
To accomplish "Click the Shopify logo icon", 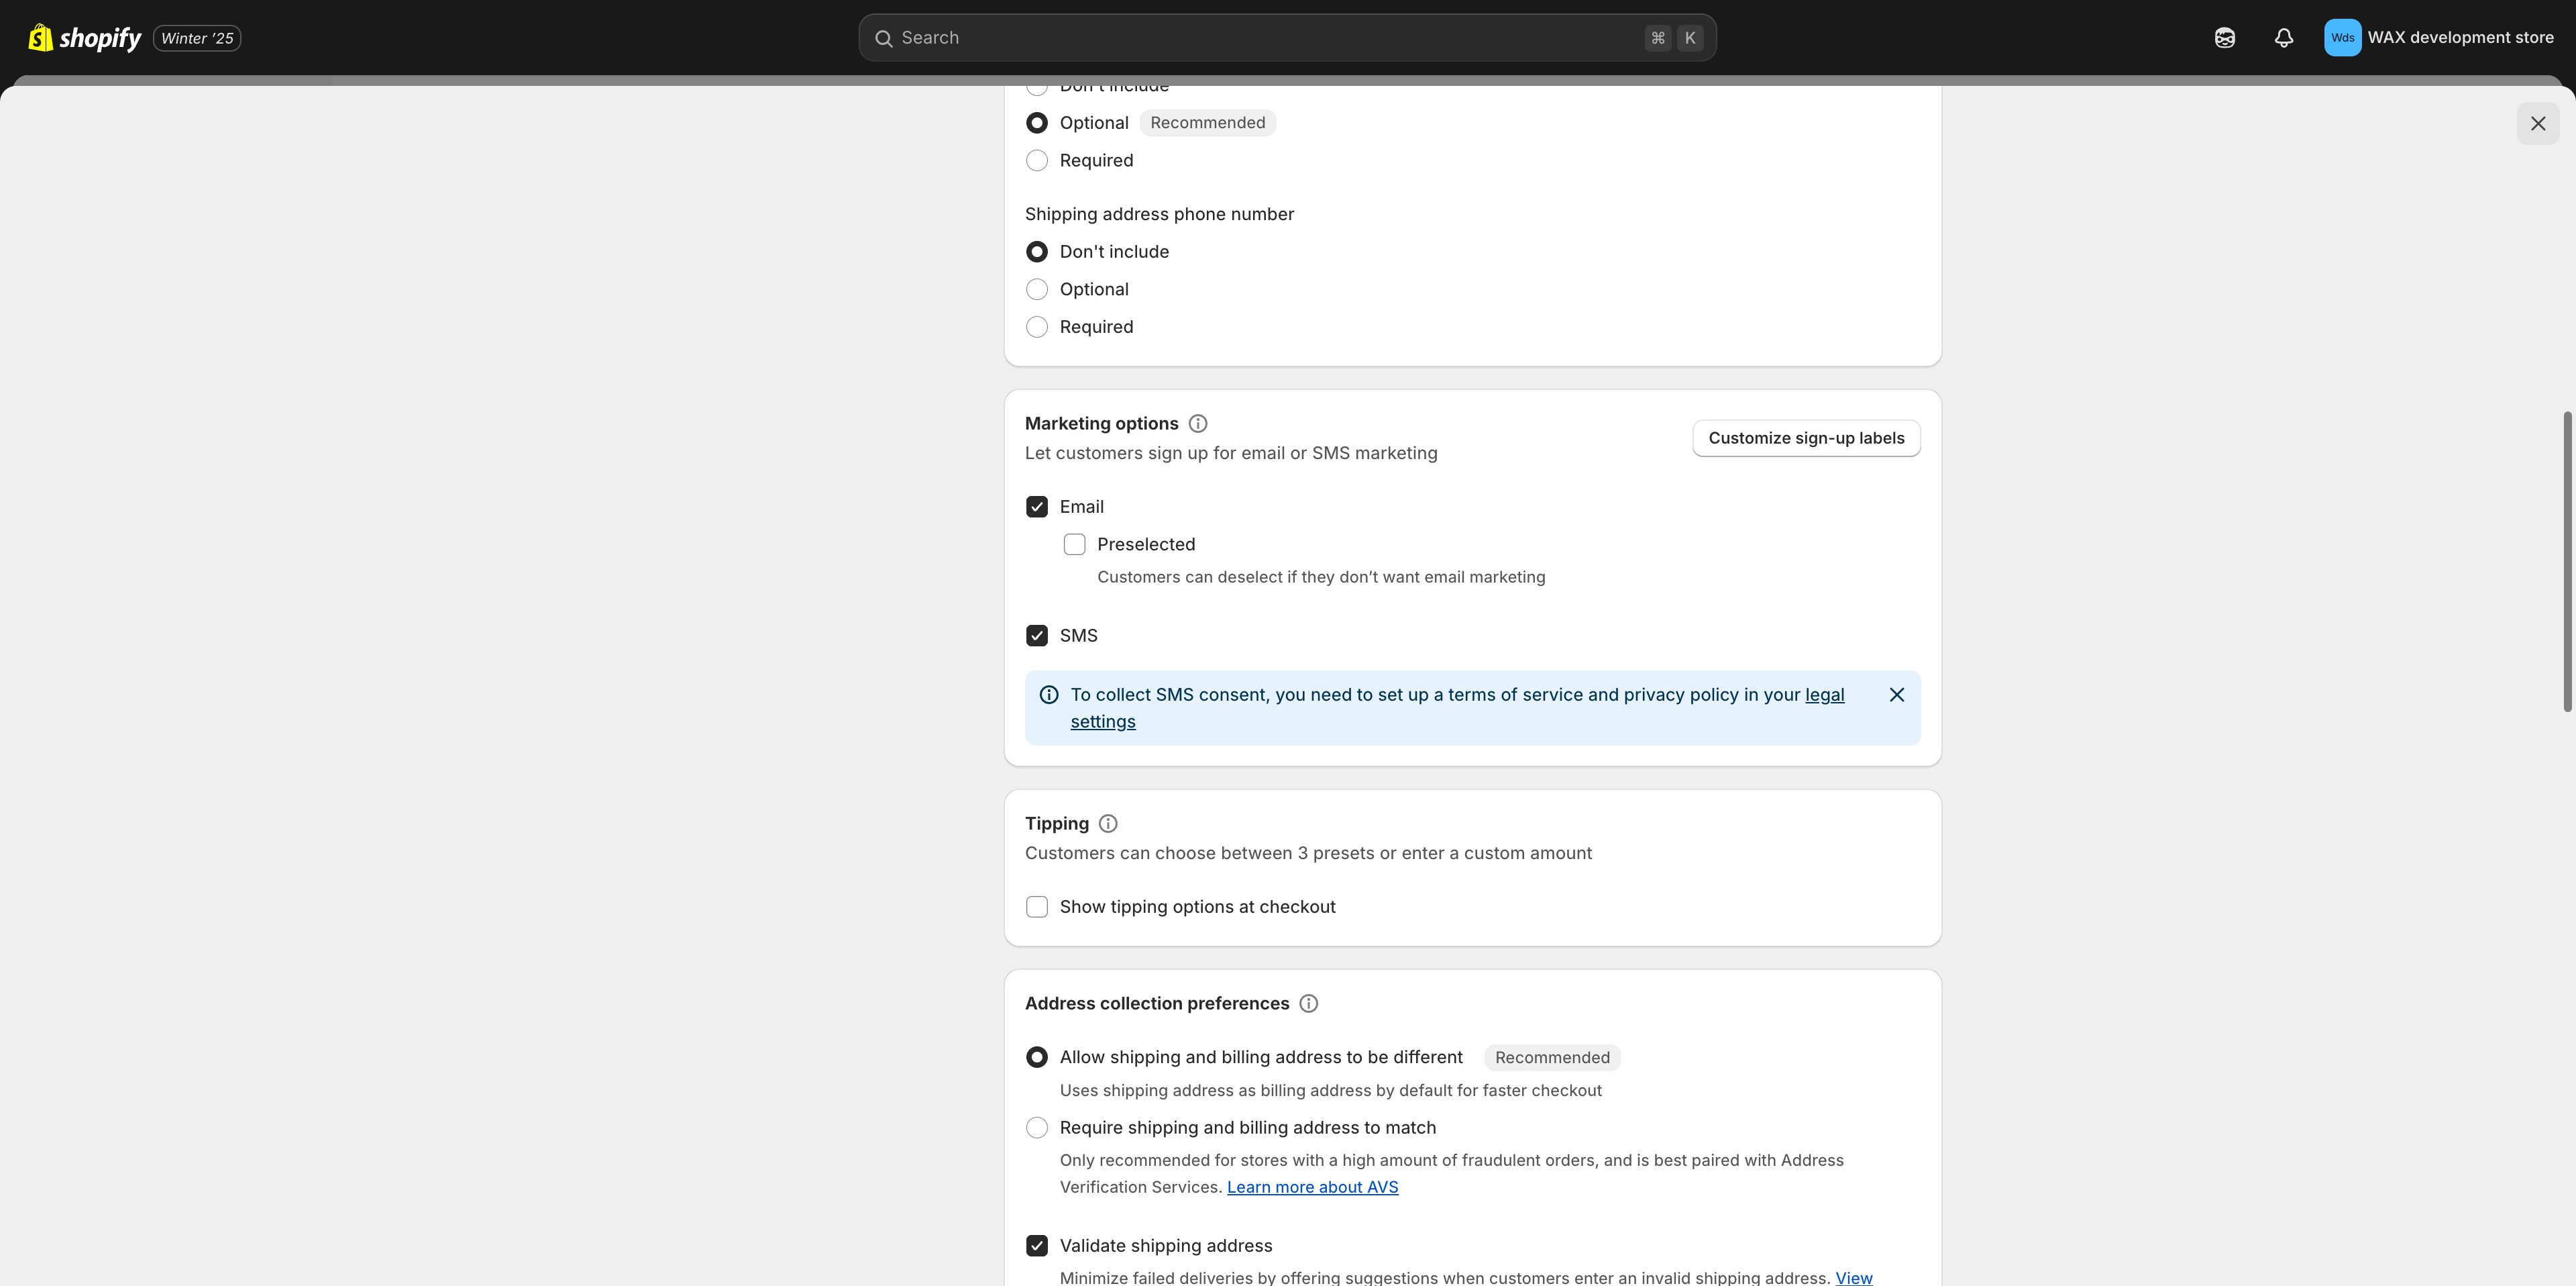I will tap(40, 38).
